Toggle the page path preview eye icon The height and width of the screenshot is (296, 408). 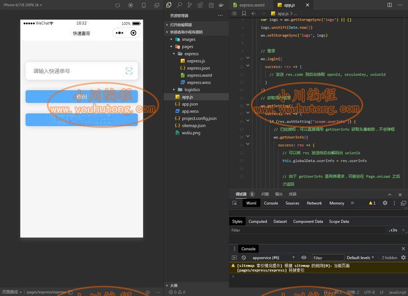[x=147, y=292]
